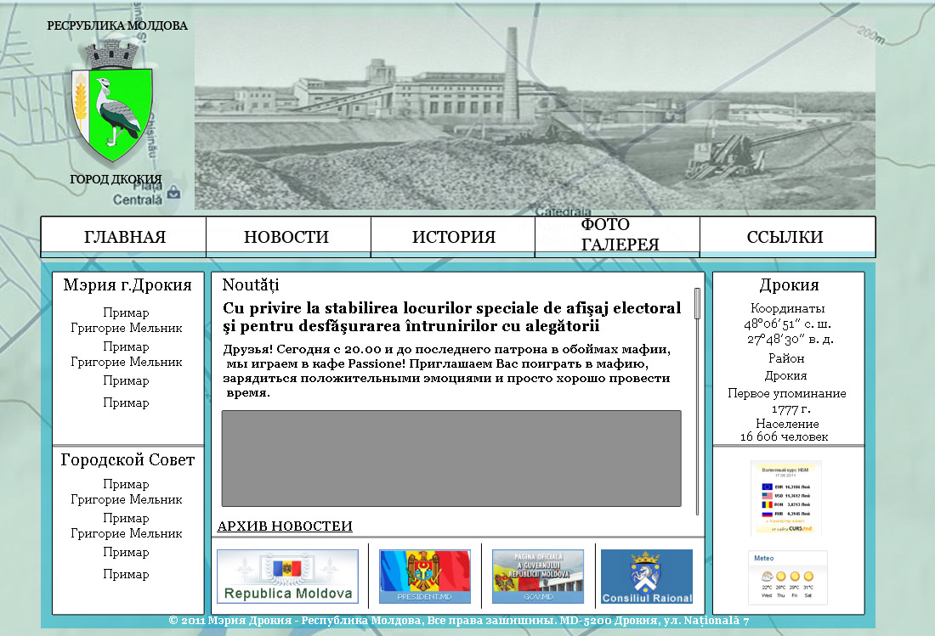Open the GOV.MD government banner

538,577
